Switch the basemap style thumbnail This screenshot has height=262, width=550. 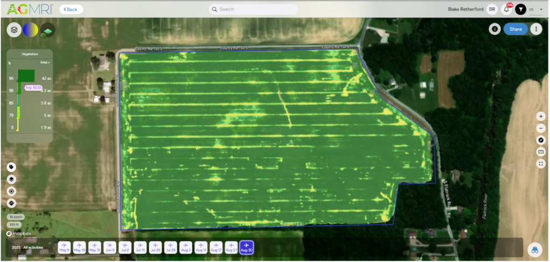click(48, 30)
